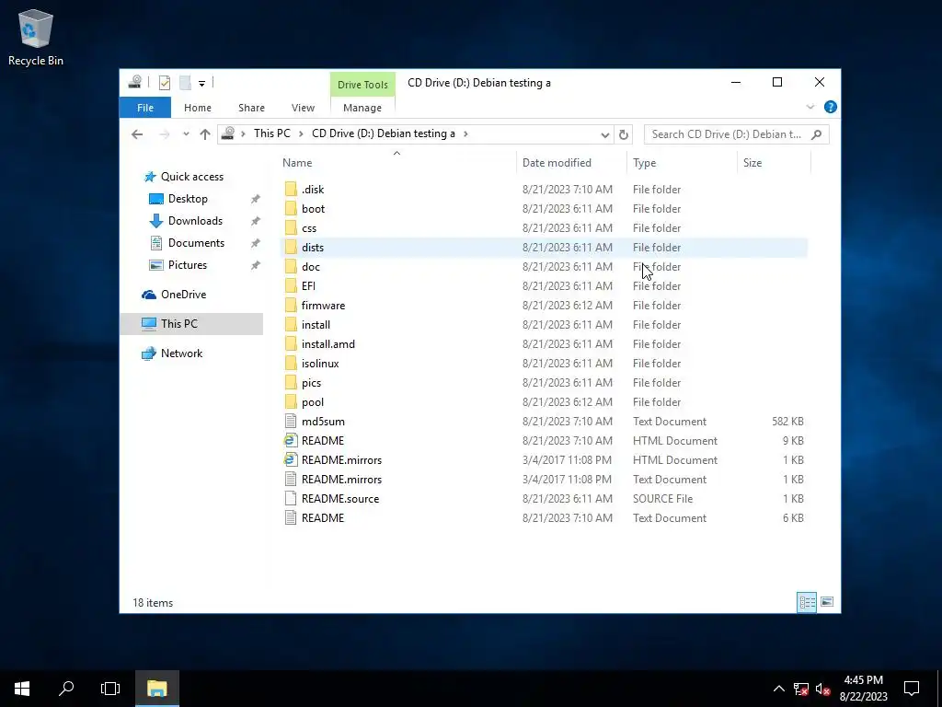Click the New folder quick access toolbar icon
The width and height of the screenshot is (942, 707).
185,83
